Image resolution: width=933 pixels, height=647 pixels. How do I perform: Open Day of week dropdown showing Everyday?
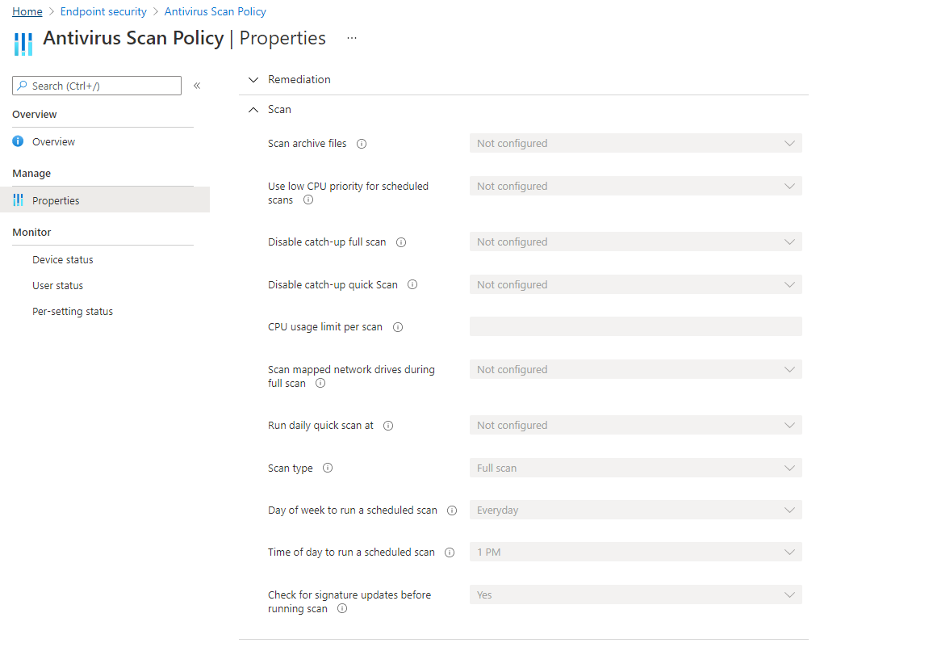point(635,510)
